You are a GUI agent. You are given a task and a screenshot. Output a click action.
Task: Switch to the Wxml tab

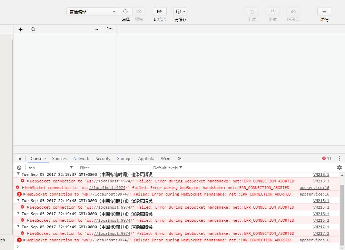pyautogui.click(x=166, y=159)
